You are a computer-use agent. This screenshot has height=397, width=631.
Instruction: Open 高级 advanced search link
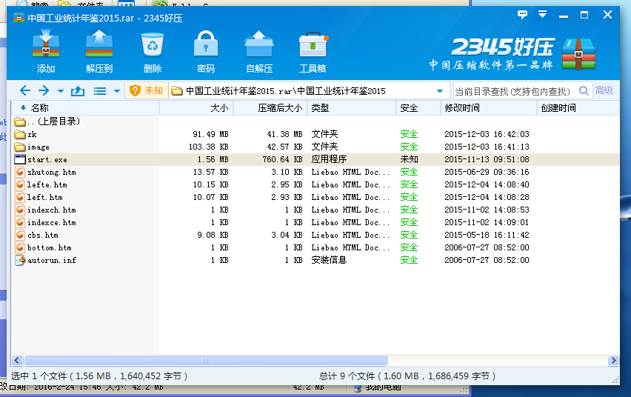pyautogui.click(x=604, y=90)
